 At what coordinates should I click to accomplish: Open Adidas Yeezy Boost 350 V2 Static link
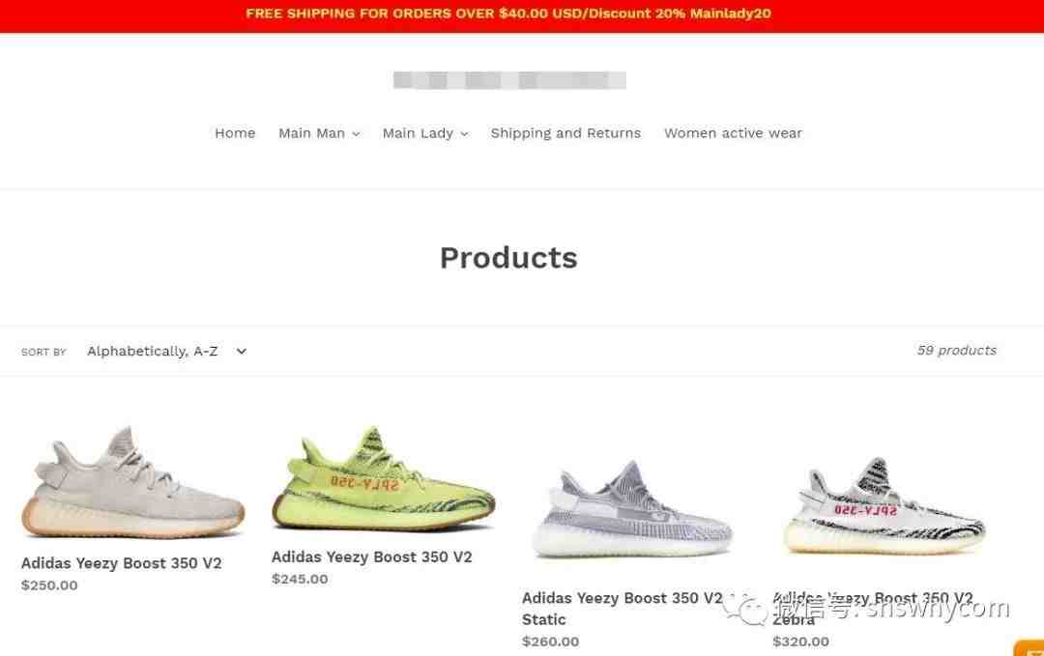(x=622, y=608)
